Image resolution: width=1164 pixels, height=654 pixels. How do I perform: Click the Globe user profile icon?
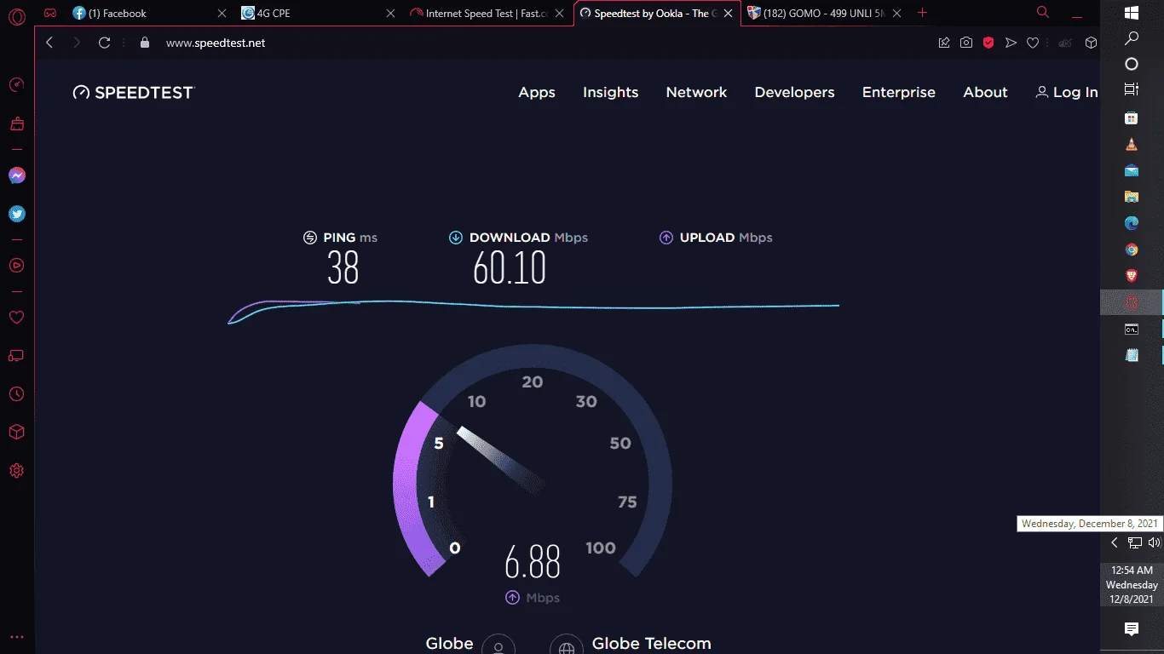click(x=498, y=646)
